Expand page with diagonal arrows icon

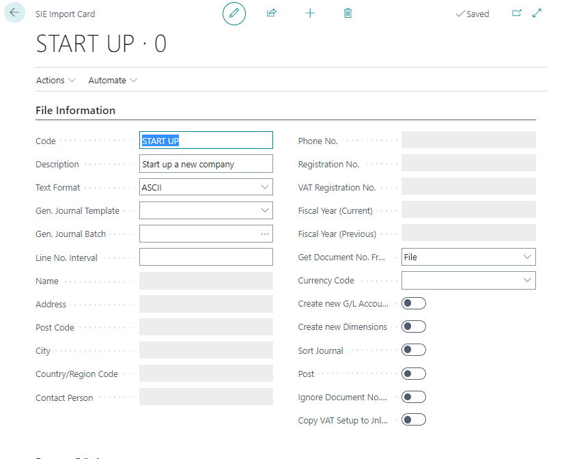coord(537,13)
